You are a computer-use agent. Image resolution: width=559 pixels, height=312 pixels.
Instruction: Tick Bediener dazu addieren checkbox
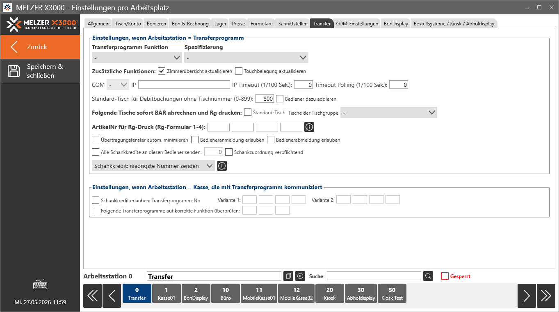coord(280,99)
